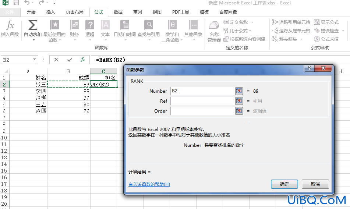This screenshot has height=209, width=350.
Task: Click the Redo arrow icon
Action: point(42,3)
